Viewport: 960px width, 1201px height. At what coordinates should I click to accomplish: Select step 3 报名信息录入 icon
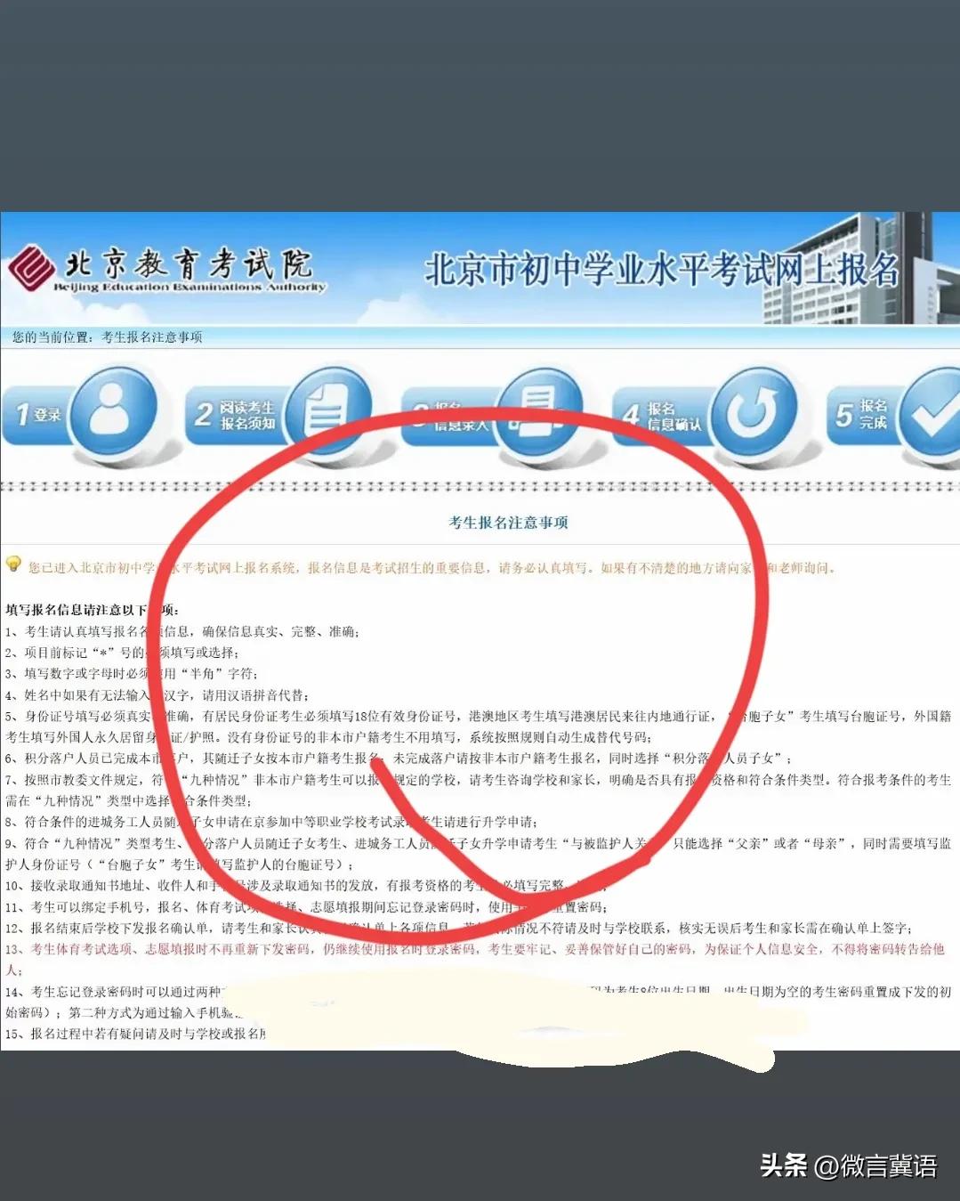pos(540,411)
